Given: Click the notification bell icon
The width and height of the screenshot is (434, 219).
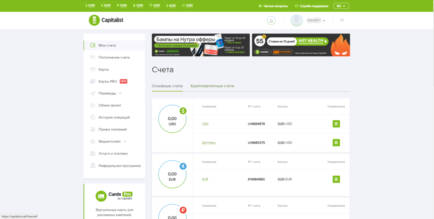Looking at the screenshot, I should pyautogui.click(x=271, y=20).
